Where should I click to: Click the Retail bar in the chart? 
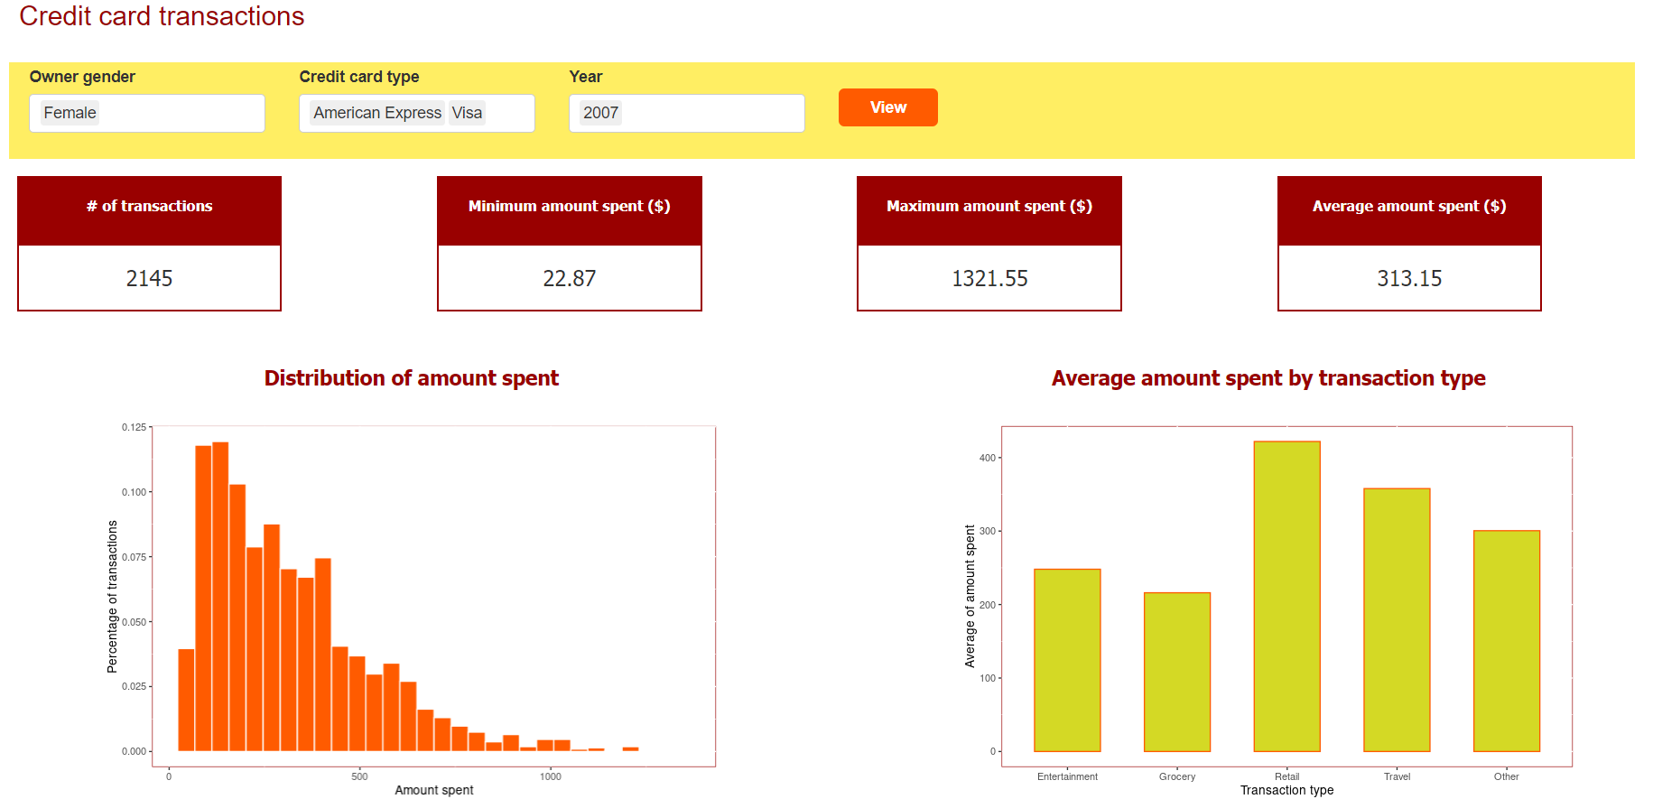pos(1286,596)
